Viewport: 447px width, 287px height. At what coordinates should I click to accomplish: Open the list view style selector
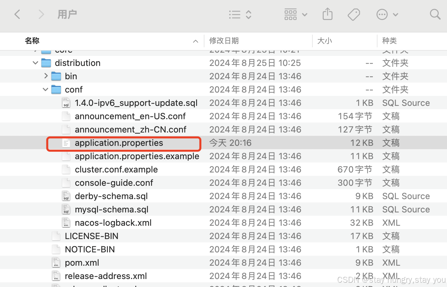[240, 14]
